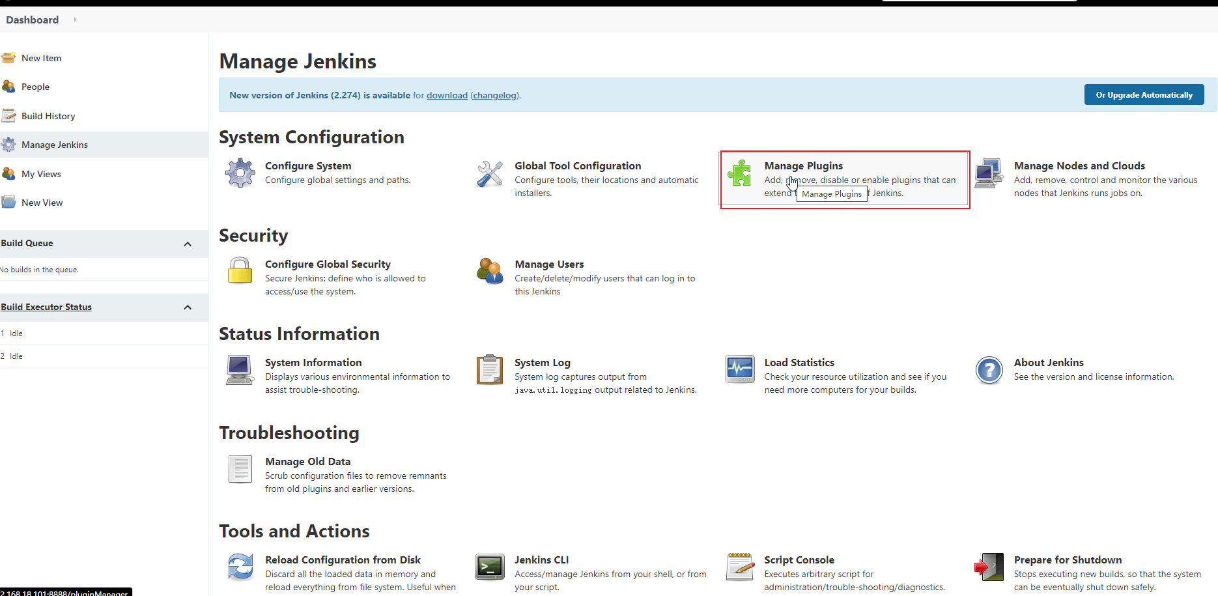Click 'No builds in the queue.' text

40,269
